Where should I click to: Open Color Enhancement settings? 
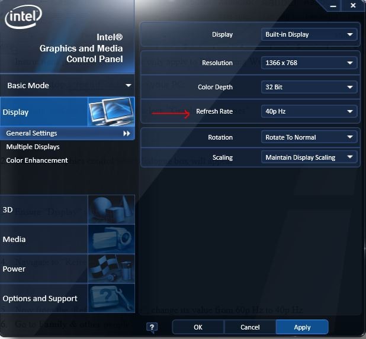coord(37,160)
